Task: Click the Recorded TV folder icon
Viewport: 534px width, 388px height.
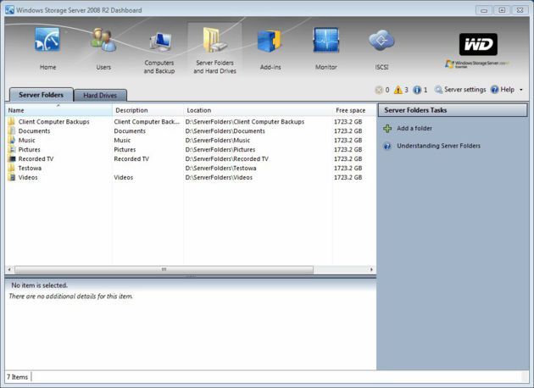Action: click(x=12, y=158)
